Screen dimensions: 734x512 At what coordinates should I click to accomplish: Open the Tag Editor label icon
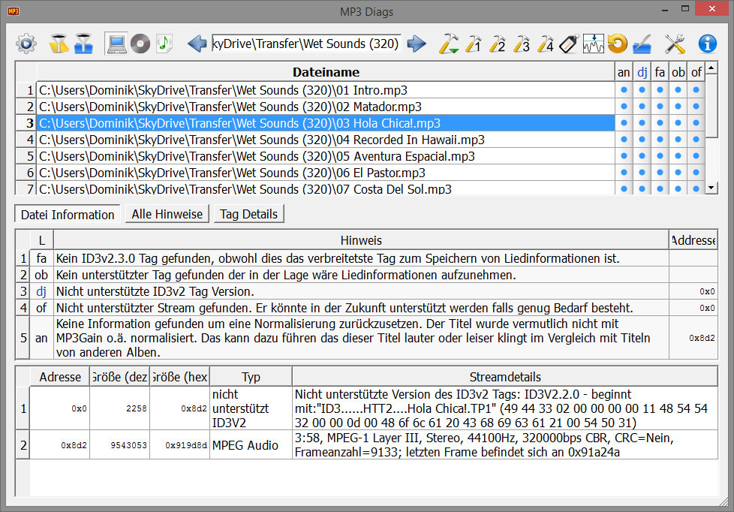(x=568, y=44)
